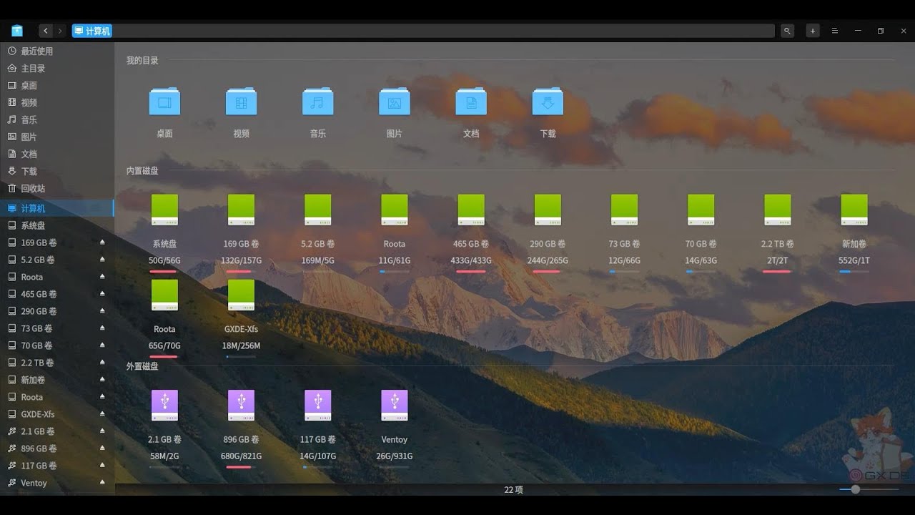Viewport: 915px width, 515px height.
Task: Select the 73 GB 卷 disk showing 12G/66G
Action: (624, 210)
